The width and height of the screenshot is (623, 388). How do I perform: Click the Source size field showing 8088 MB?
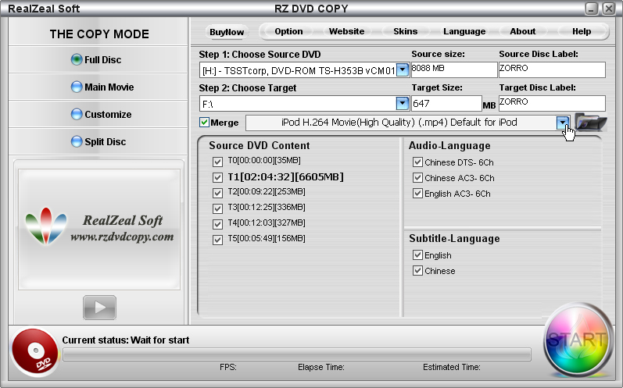click(454, 69)
